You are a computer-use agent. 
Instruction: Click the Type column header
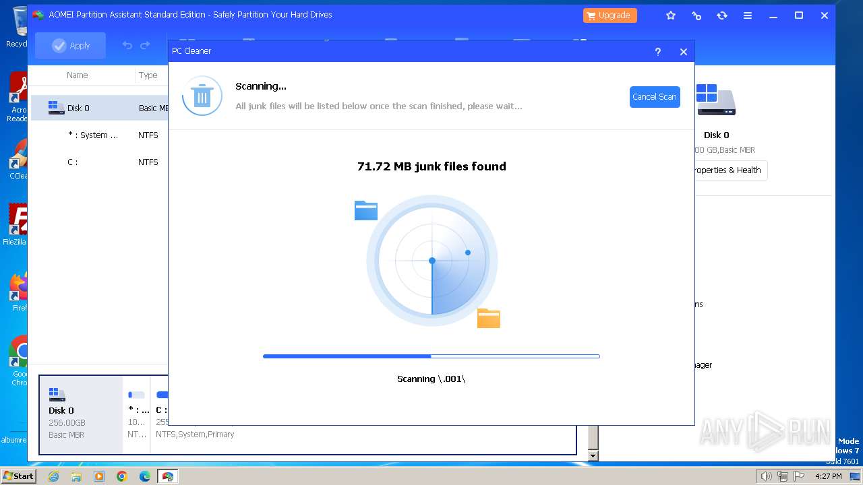click(x=148, y=75)
